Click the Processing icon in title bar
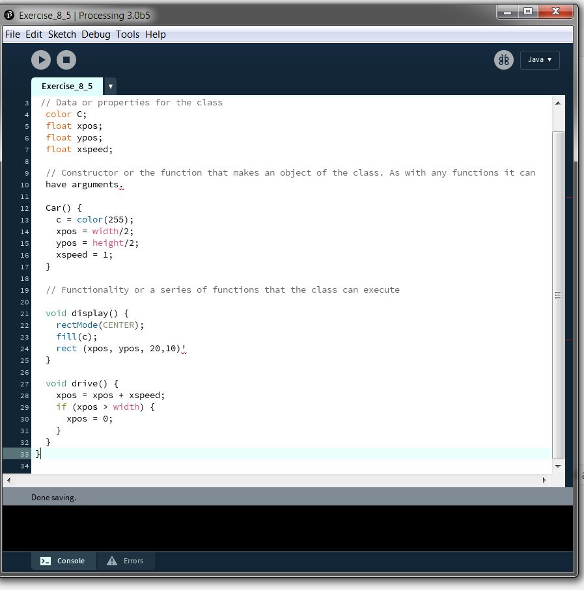The height and width of the screenshot is (590, 584). coord(10,15)
